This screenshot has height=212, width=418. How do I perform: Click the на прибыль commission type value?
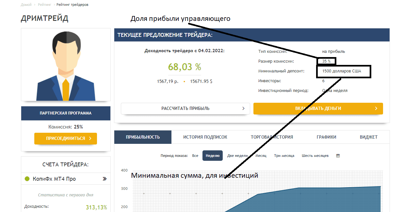click(x=333, y=52)
